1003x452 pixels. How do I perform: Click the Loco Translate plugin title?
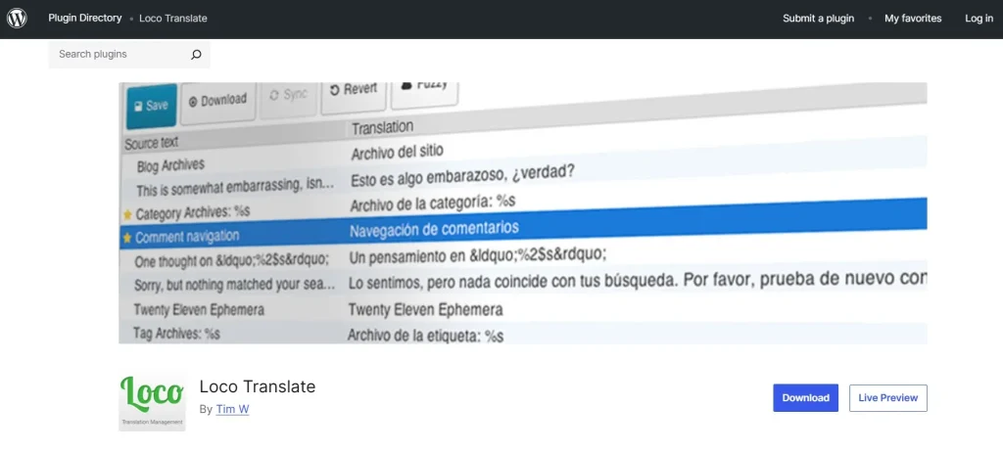258,386
